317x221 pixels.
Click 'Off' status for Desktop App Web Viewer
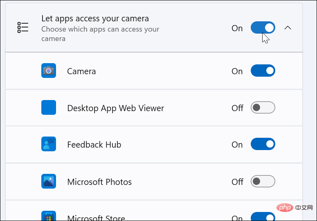(237, 108)
